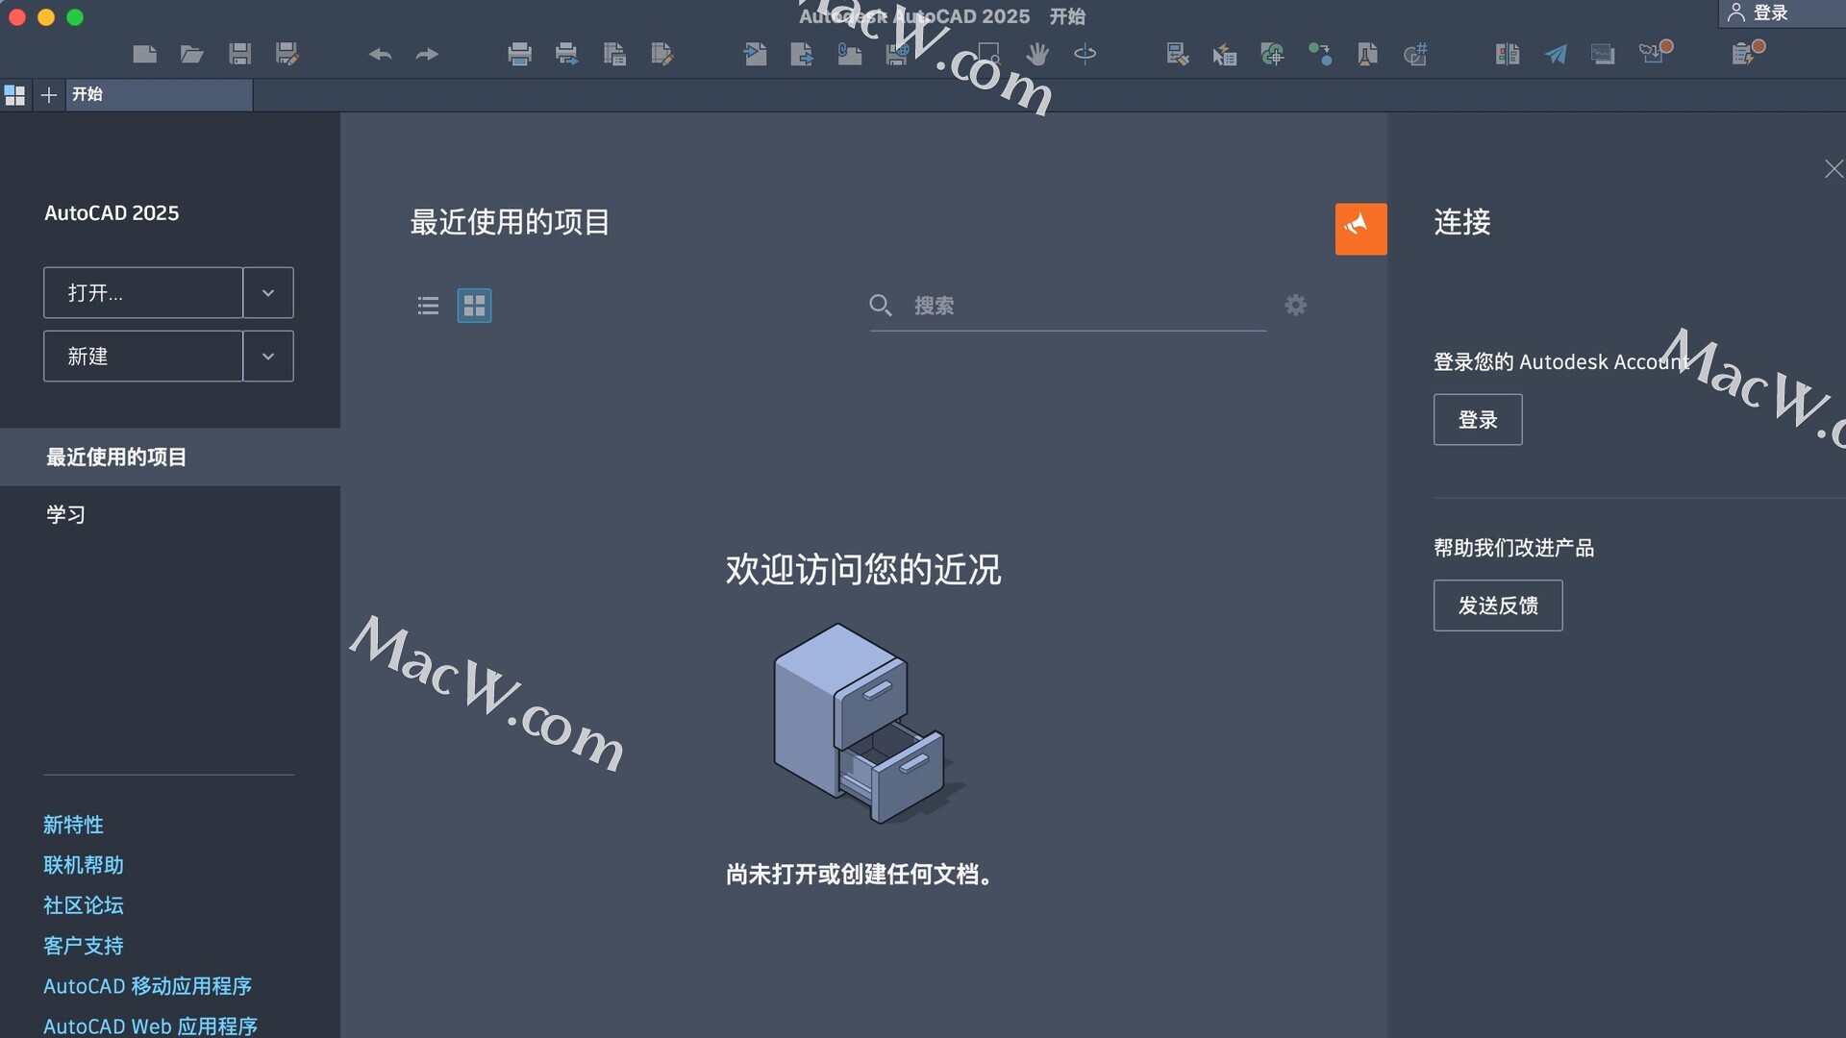Open the 客户支持 link
Image resolution: width=1846 pixels, height=1038 pixels.
pos(84,946)
